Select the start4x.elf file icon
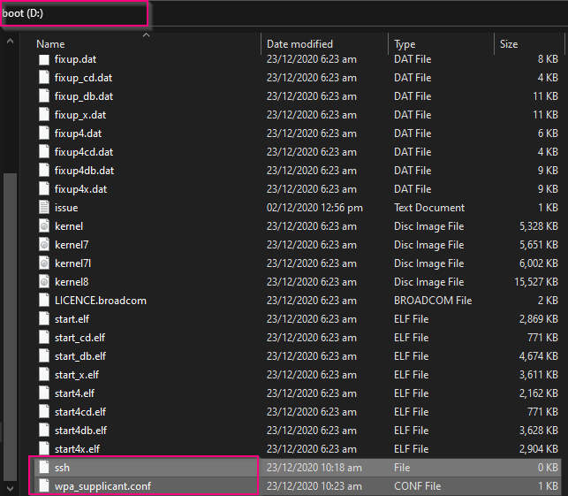 (x=44, y=449)
